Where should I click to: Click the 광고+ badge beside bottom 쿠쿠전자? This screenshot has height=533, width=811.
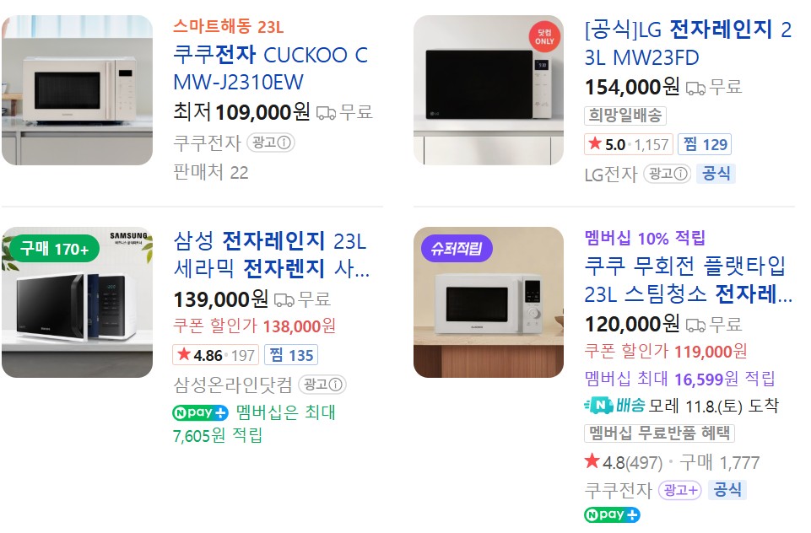[679, 490]
